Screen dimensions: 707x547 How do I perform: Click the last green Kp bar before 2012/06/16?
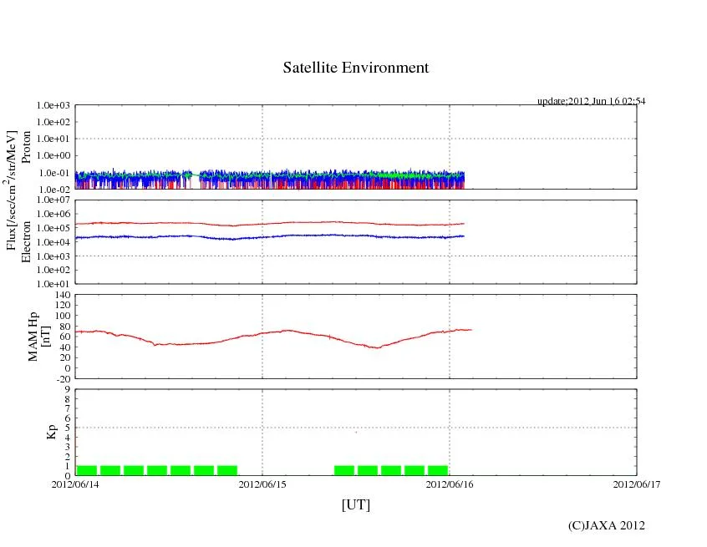click(x=438, y=470)
